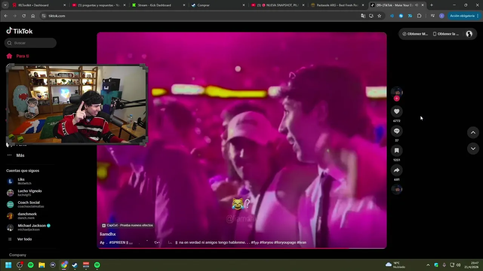Open the media control playlist icon
This screenshot has height=271, width=483.
click(x=432, y=16)
